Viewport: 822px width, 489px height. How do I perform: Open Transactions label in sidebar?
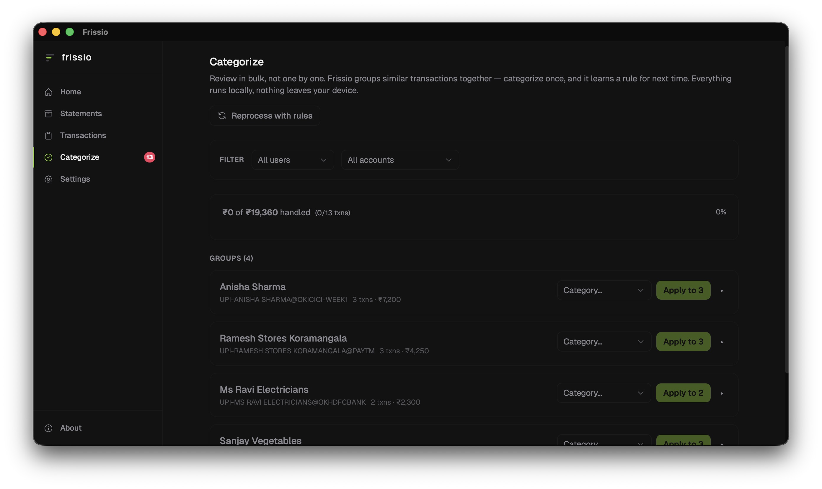tap(83, 135)
